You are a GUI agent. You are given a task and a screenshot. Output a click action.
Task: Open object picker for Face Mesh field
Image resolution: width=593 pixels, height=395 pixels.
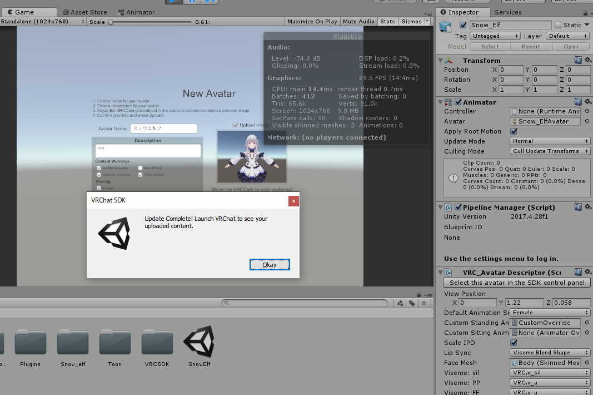coord(587,362)
